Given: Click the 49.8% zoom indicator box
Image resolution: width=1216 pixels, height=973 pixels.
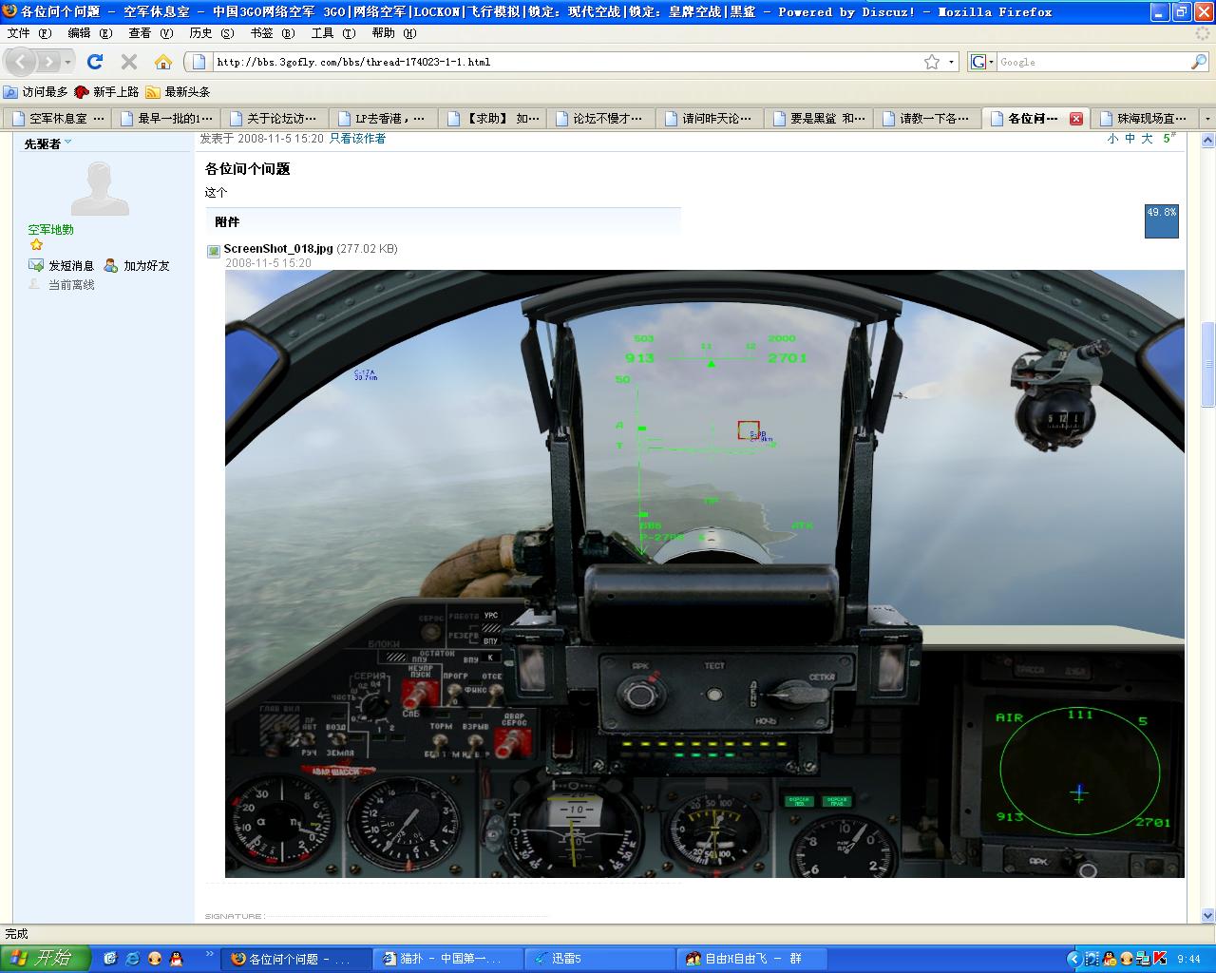Looking at the screenshot, I should (1161, 220).
